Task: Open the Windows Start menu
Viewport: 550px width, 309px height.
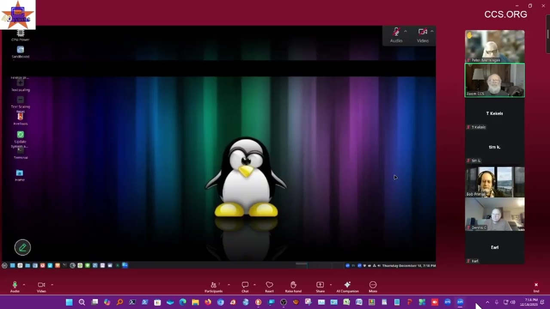Action: (69, 302)
